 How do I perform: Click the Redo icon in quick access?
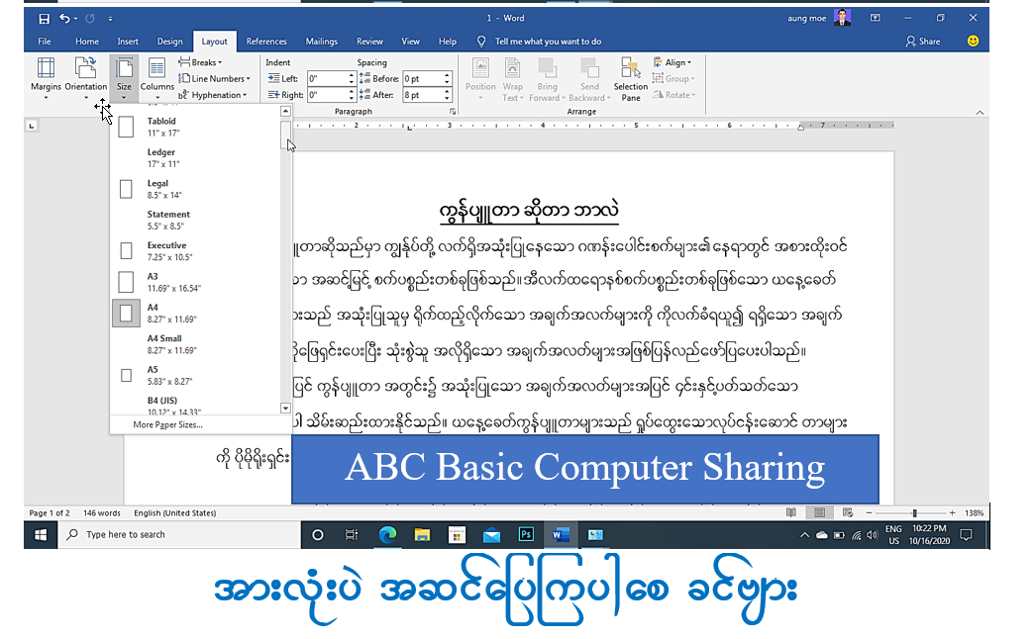[x=90, y=19]
